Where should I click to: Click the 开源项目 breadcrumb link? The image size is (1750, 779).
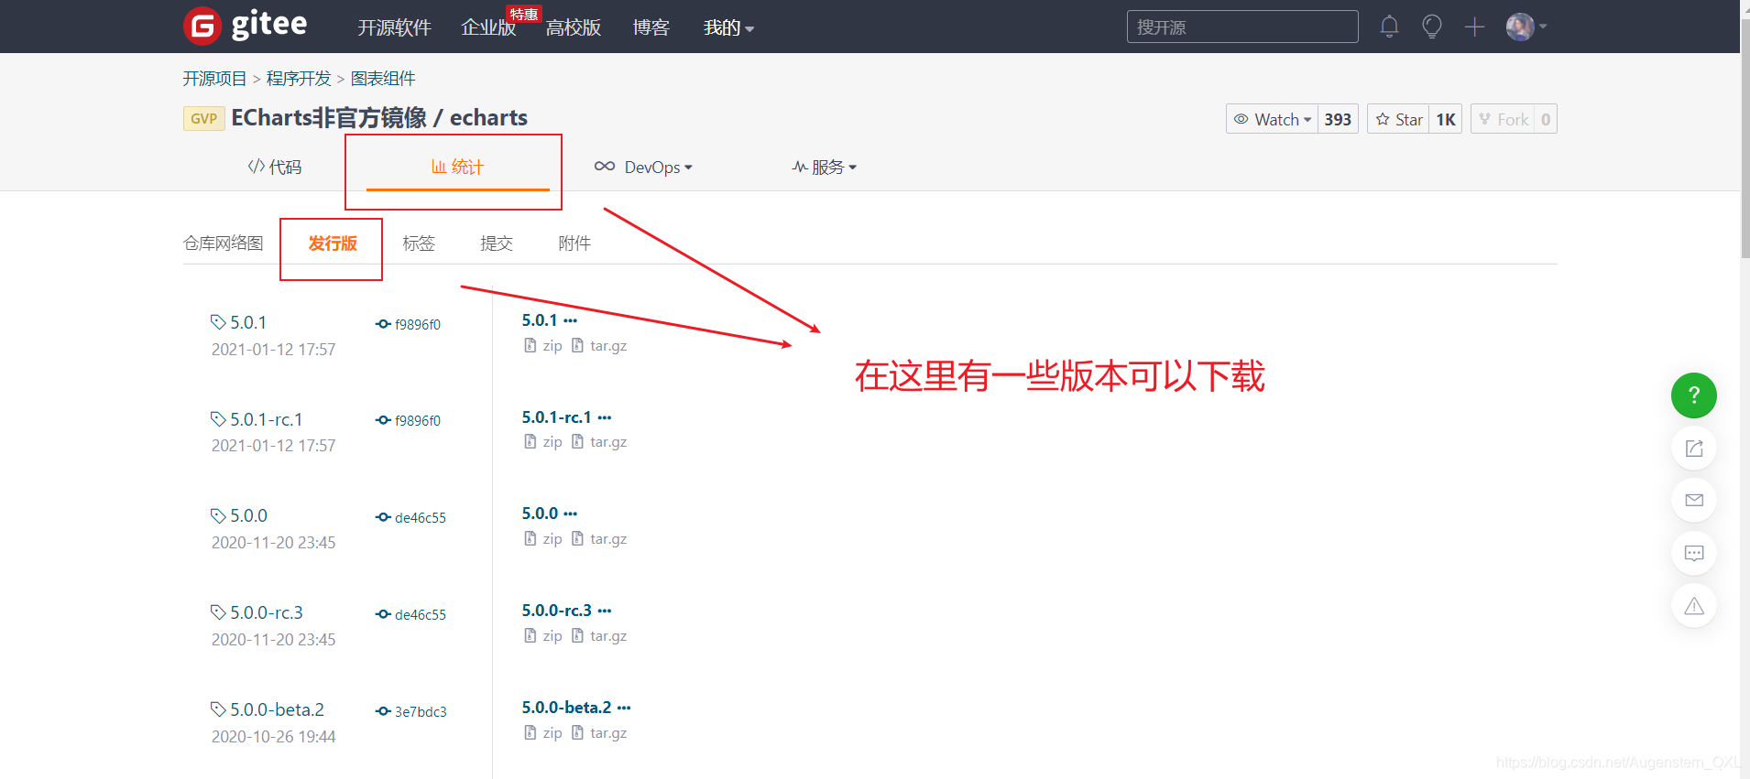pos(214,79)
